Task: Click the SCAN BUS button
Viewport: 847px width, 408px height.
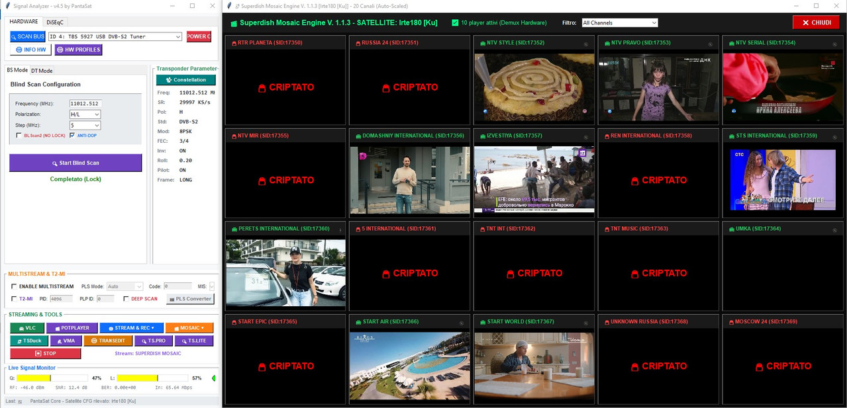Action: tap(28, 36)
